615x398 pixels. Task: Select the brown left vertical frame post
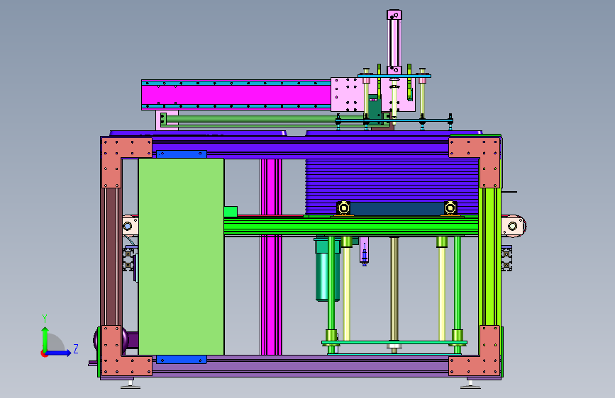111,256
